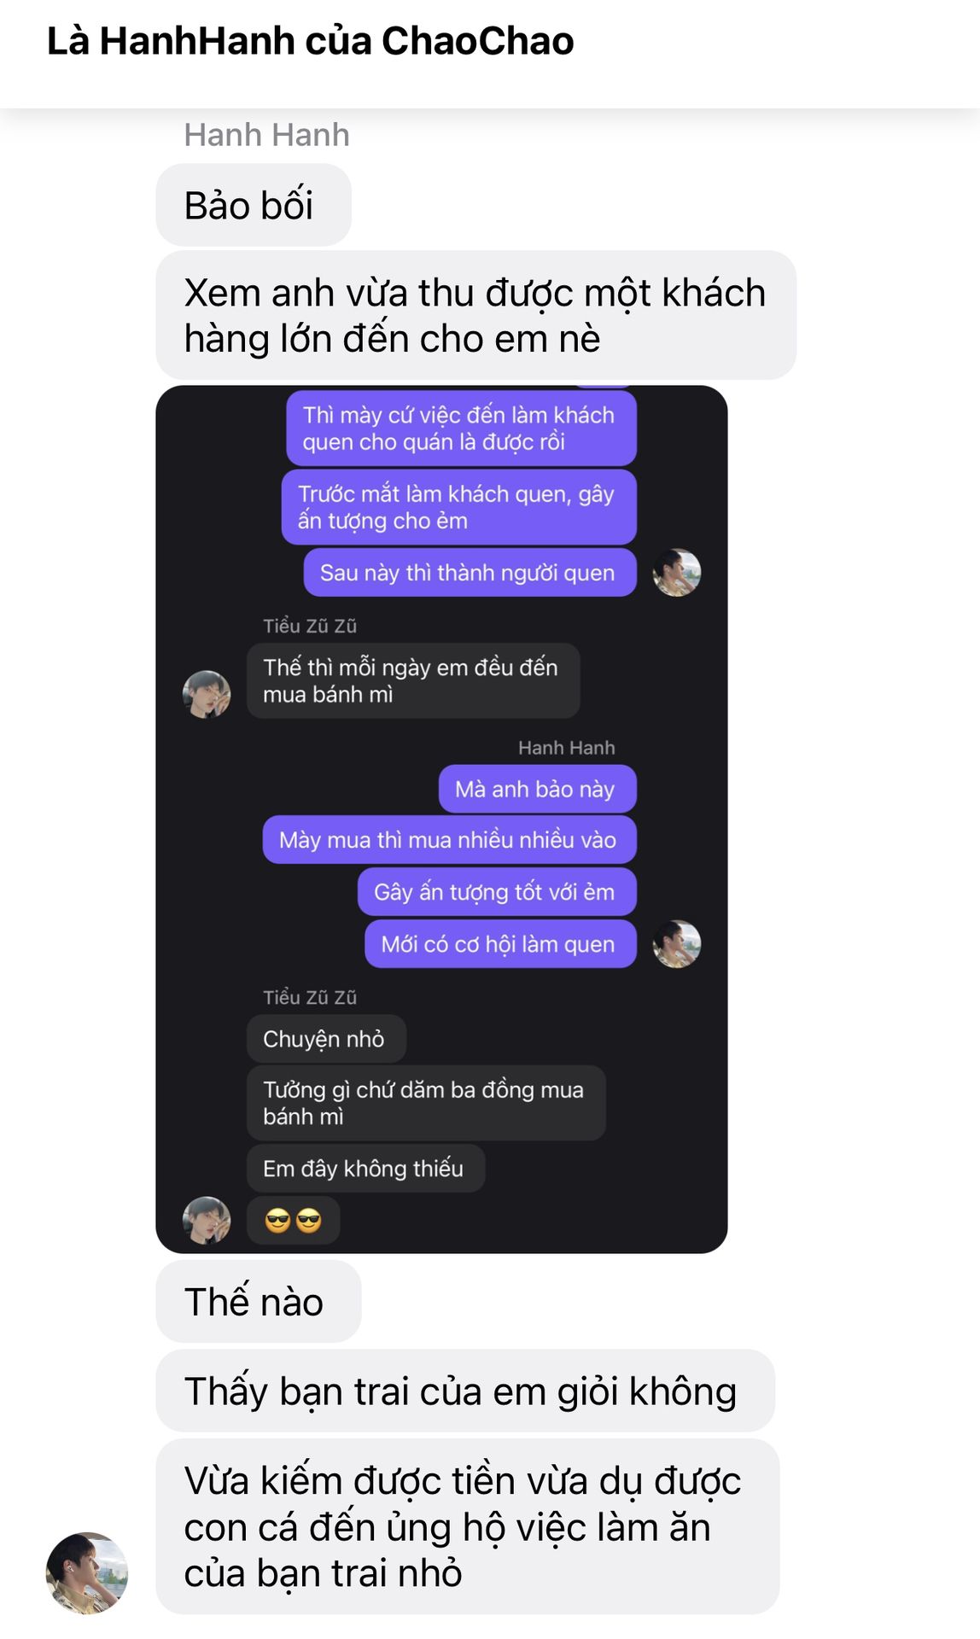Select the 'Bảo bối' message bubble
This screenshot has height=1639, width=980.
click(x=254, y=206)
